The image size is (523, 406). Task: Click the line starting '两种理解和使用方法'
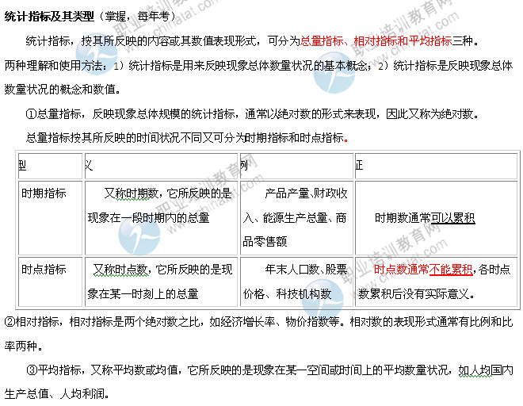click(258, 66)
